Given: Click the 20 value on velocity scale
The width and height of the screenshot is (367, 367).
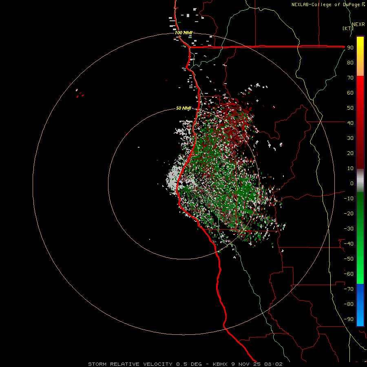Looking at the screenshot, I should tap(350, 153).
